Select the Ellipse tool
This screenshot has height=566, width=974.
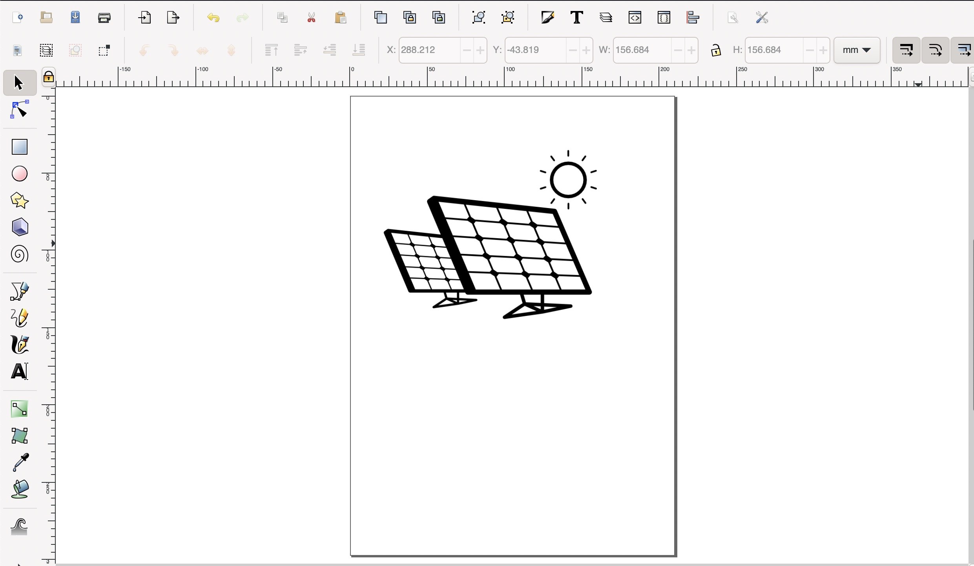point(19,174)
